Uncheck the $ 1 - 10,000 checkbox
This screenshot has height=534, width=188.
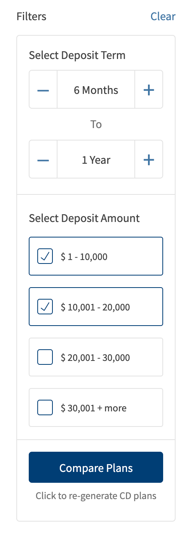coord(45,256)
